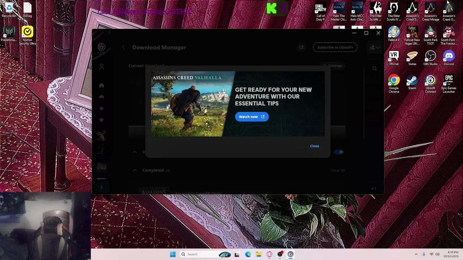463x260 pixels.
Task: Click the microphone tray icon
Action: point(424,254)
